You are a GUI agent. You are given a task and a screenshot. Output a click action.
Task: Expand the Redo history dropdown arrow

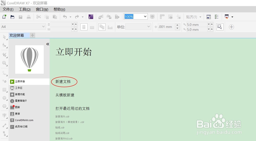[83, 17]
